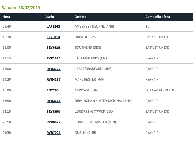
Task: Click the Vuelo column header
Action: 49,17
